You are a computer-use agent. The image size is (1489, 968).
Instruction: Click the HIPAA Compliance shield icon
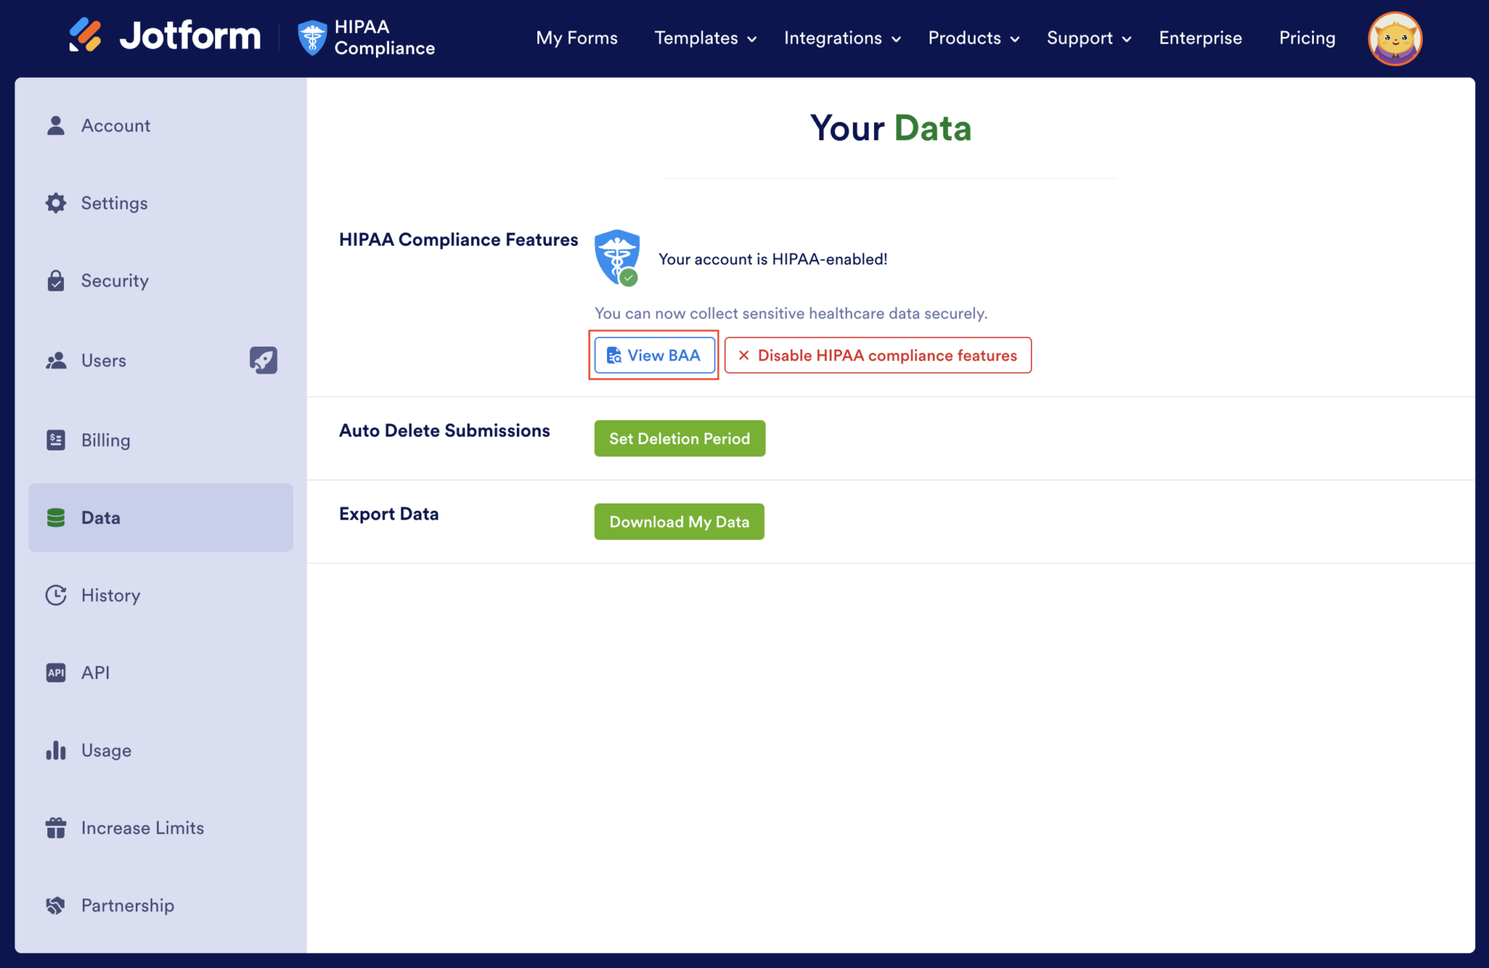coord(312,37)
